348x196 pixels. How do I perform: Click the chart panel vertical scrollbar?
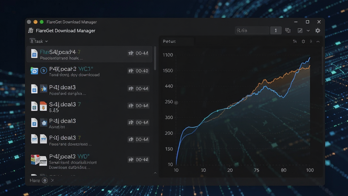point(323,66)
